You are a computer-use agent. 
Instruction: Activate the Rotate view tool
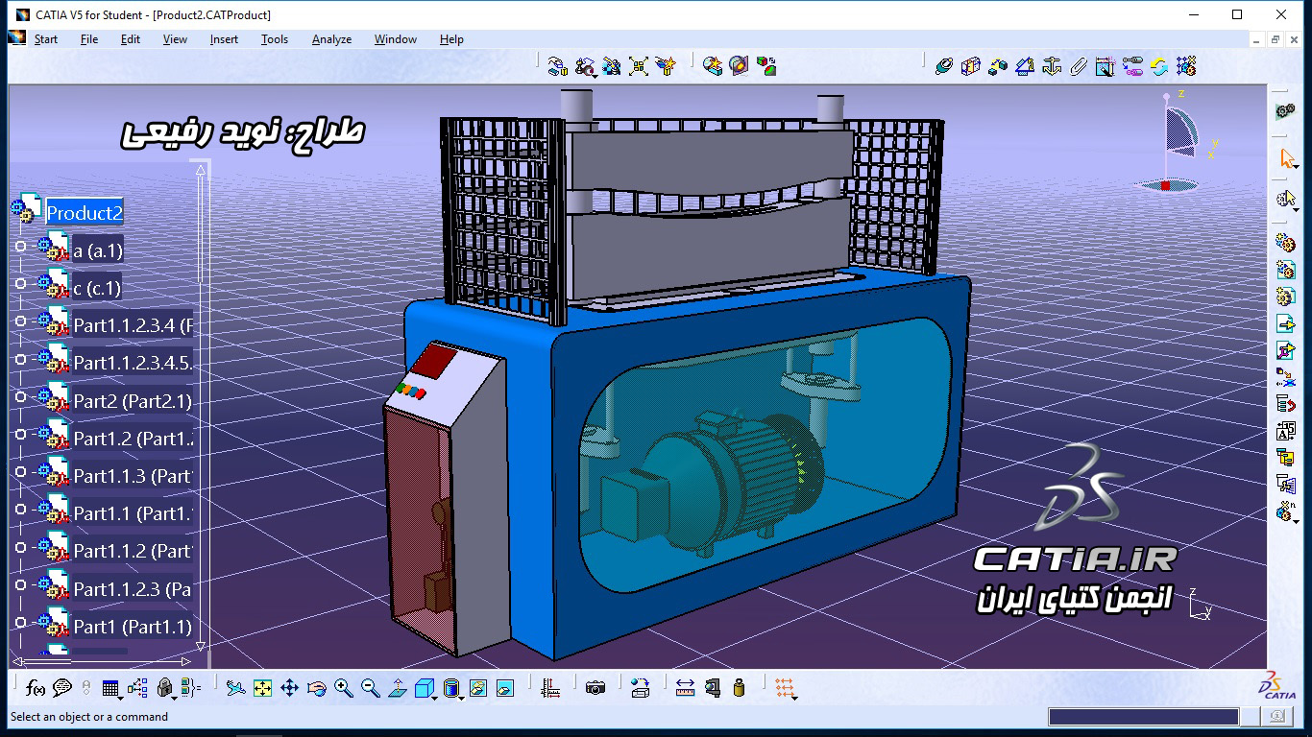(316, 688)
